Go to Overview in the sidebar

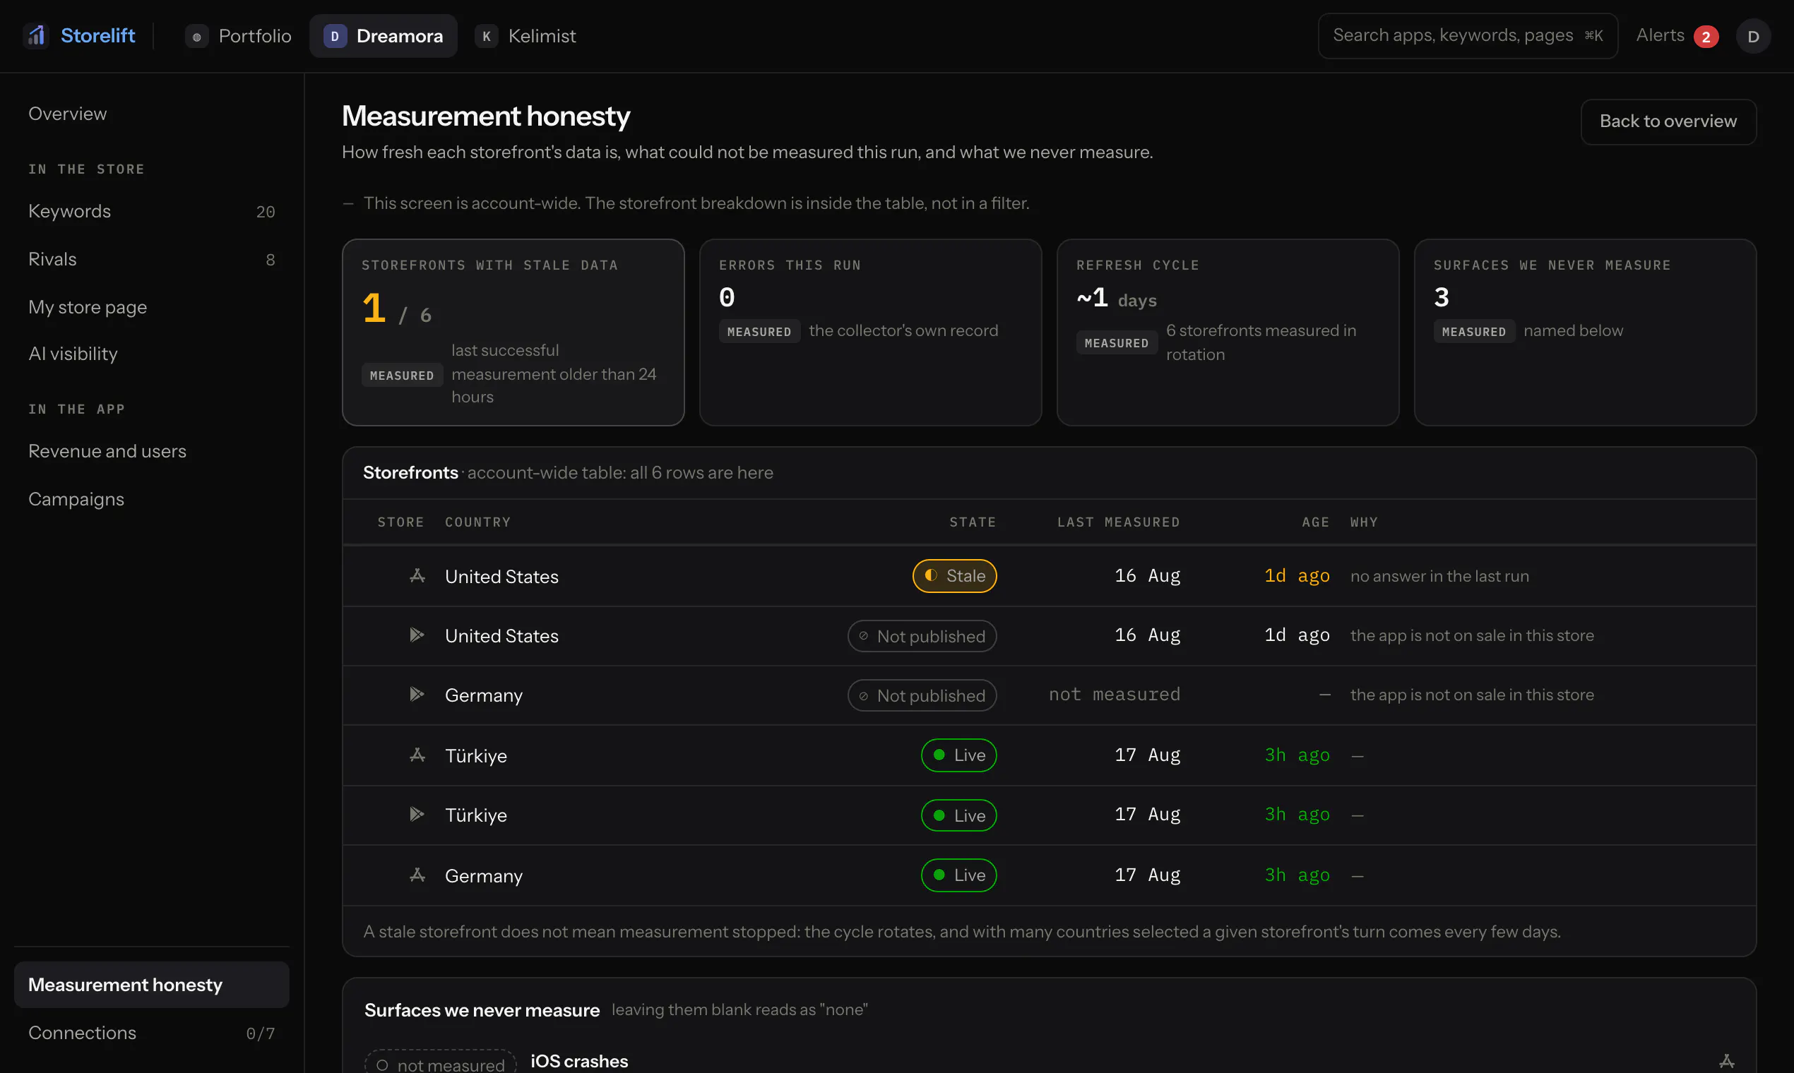(x=152, y=114)
